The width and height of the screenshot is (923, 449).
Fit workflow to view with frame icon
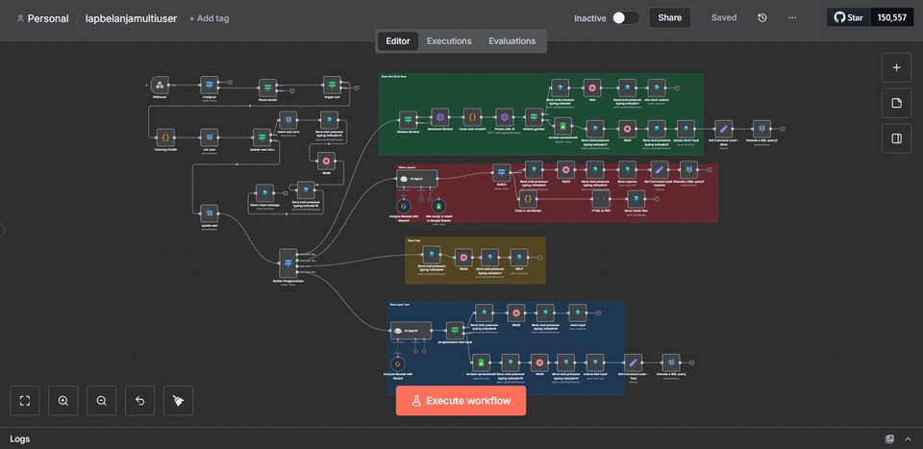coord(25,401)
